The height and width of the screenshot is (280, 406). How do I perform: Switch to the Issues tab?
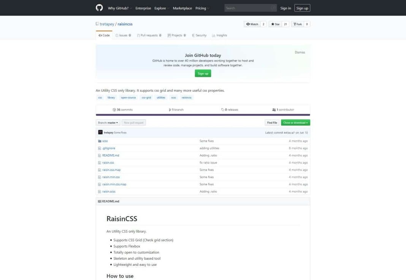point(122,35)
